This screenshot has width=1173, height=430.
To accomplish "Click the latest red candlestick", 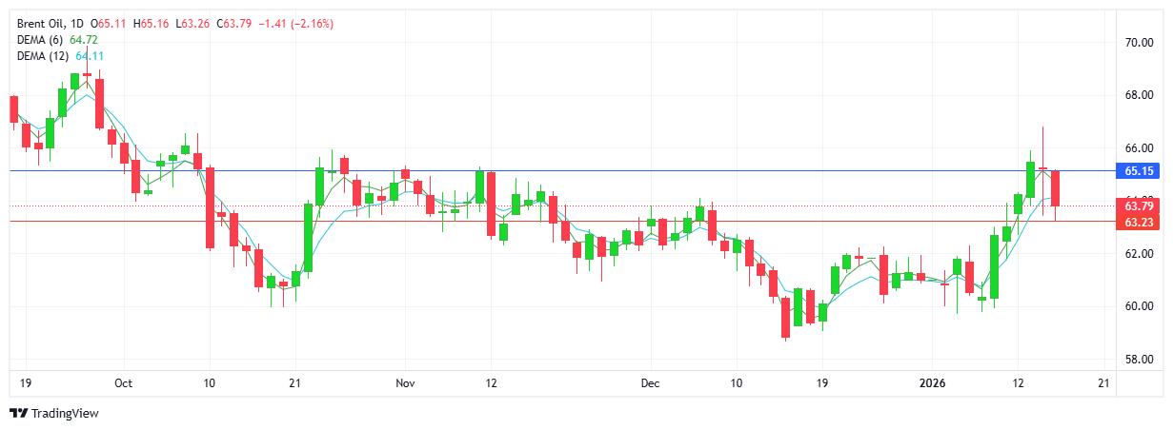I will (1056, 188).
